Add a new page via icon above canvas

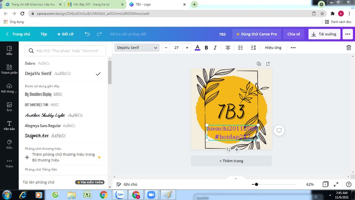[268, 64]
